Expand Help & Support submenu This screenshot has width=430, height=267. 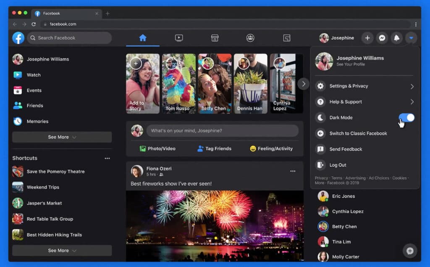pyautogui.click(x=364, y=102)
